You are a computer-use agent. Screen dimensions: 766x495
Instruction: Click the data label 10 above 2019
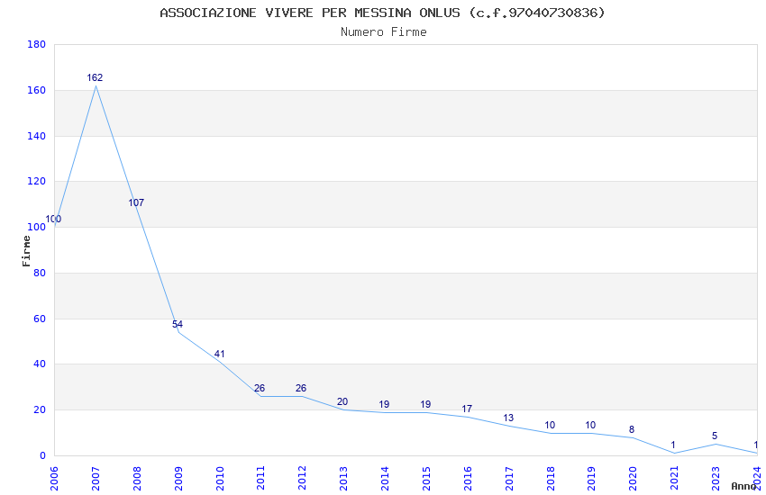click(x=590, y=425)
